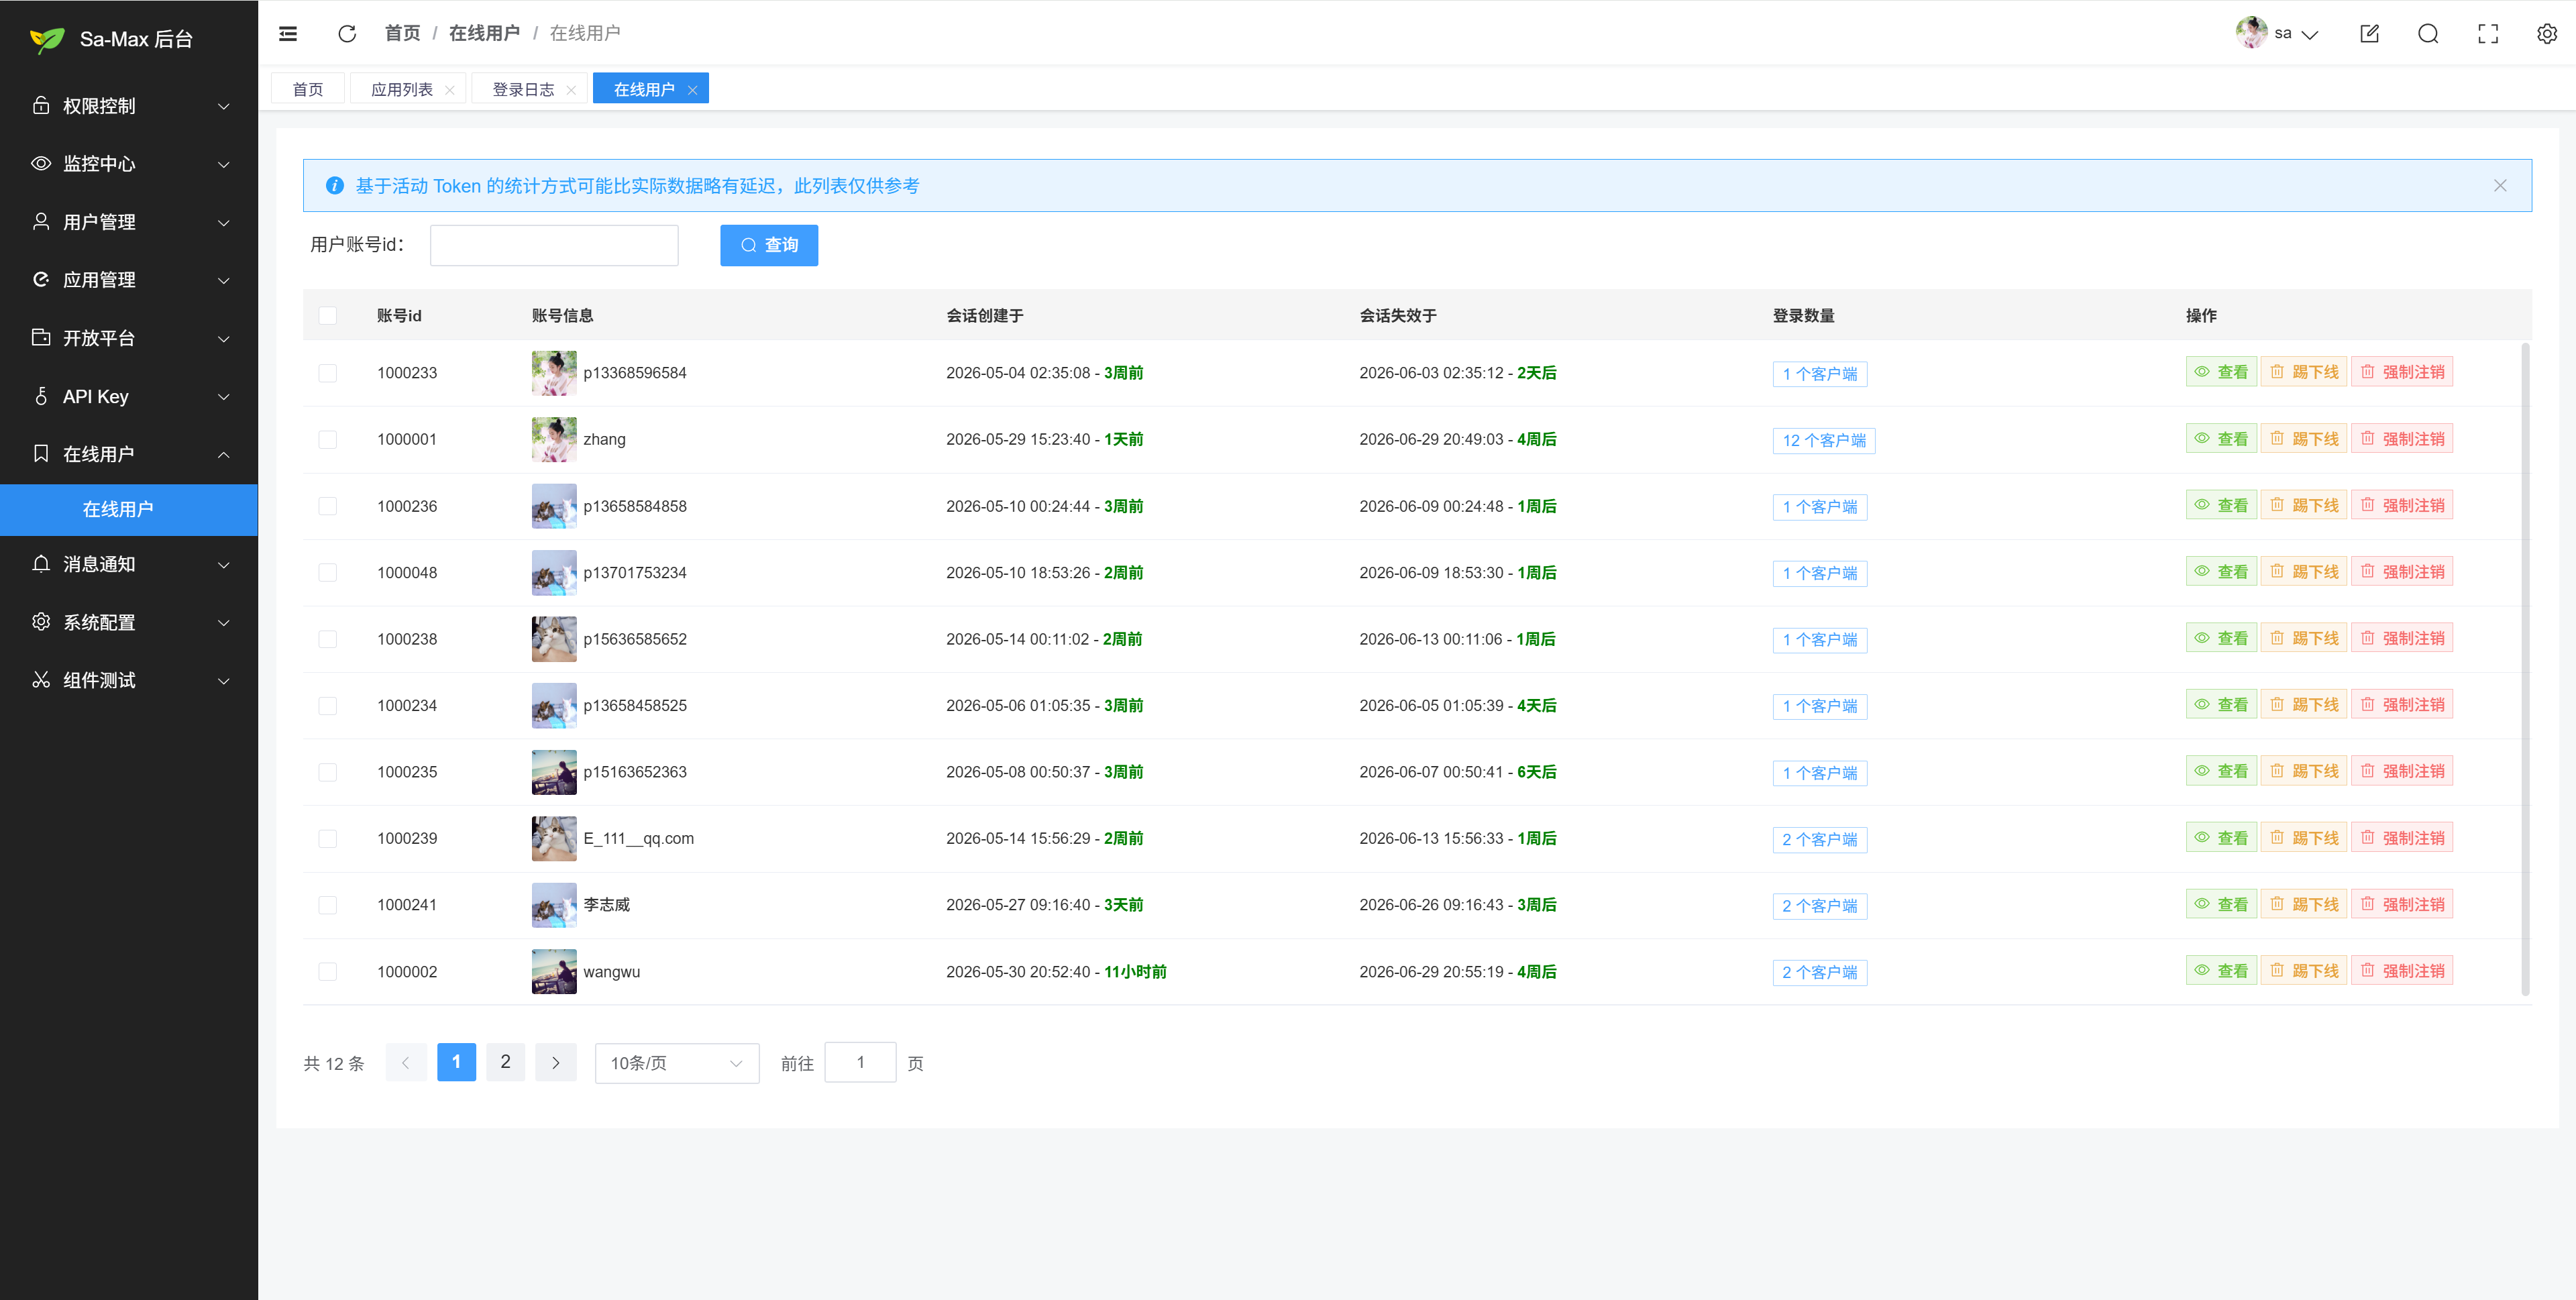Click the gear icon beside 系统配置

[41, 621]
